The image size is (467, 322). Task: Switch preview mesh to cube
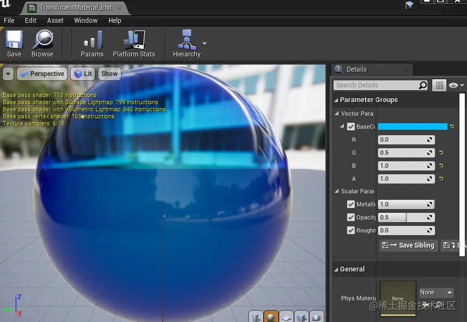click(x=302, y=317)
